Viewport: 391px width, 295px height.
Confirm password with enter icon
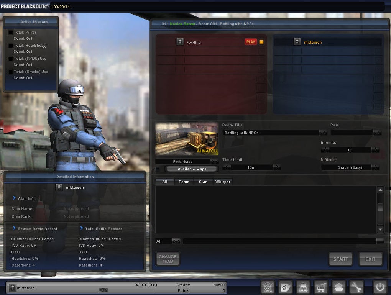click(377, 132)
